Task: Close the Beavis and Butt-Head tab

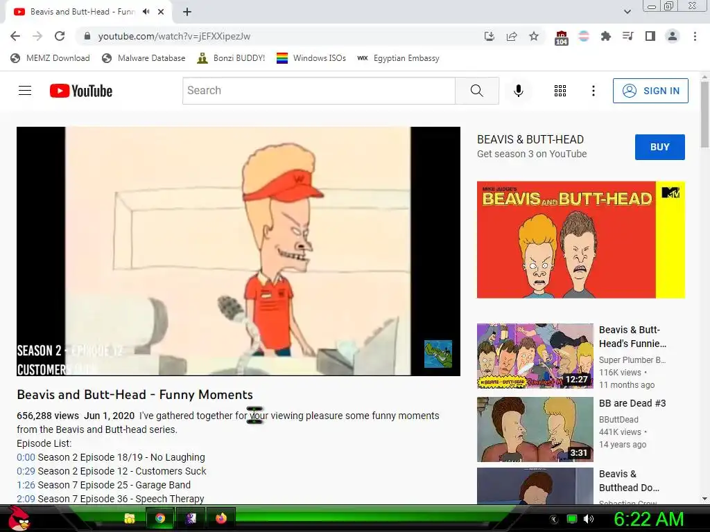Action: pyautogui.click(x=161, y=12)
